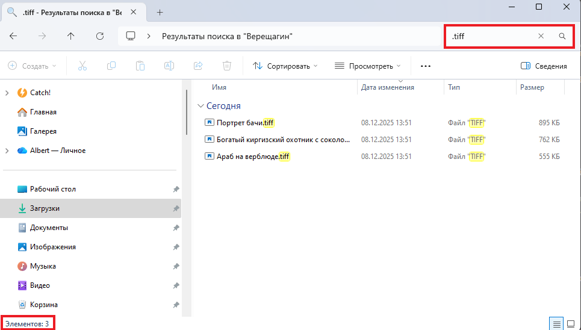Unpin Рабочий стол via its pin icon

(x=176, y=189)
